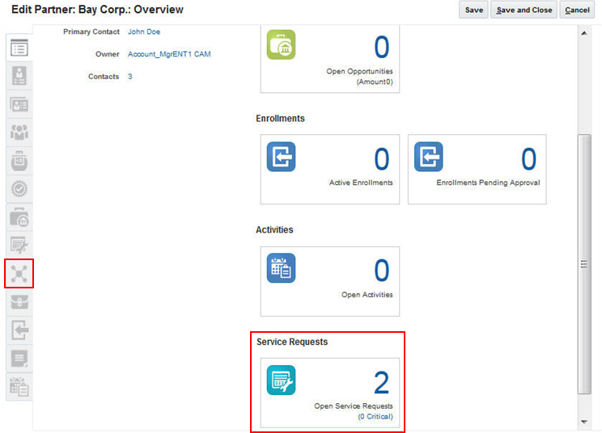
Task: Click the Owner label
Action: click(108, 54)
